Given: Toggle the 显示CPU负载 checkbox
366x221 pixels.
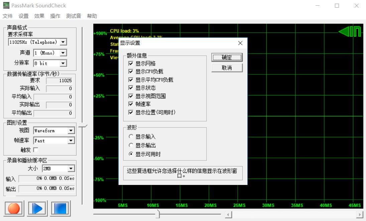Looking at the screenshot, I should click(x=131, y=71).
